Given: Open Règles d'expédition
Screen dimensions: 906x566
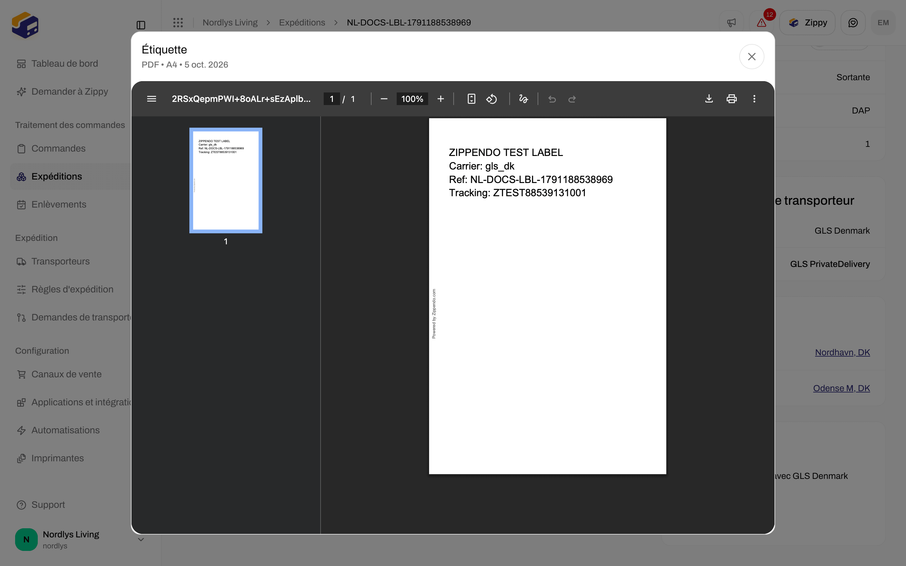Looking at the screenshot, I should point(72,289).
